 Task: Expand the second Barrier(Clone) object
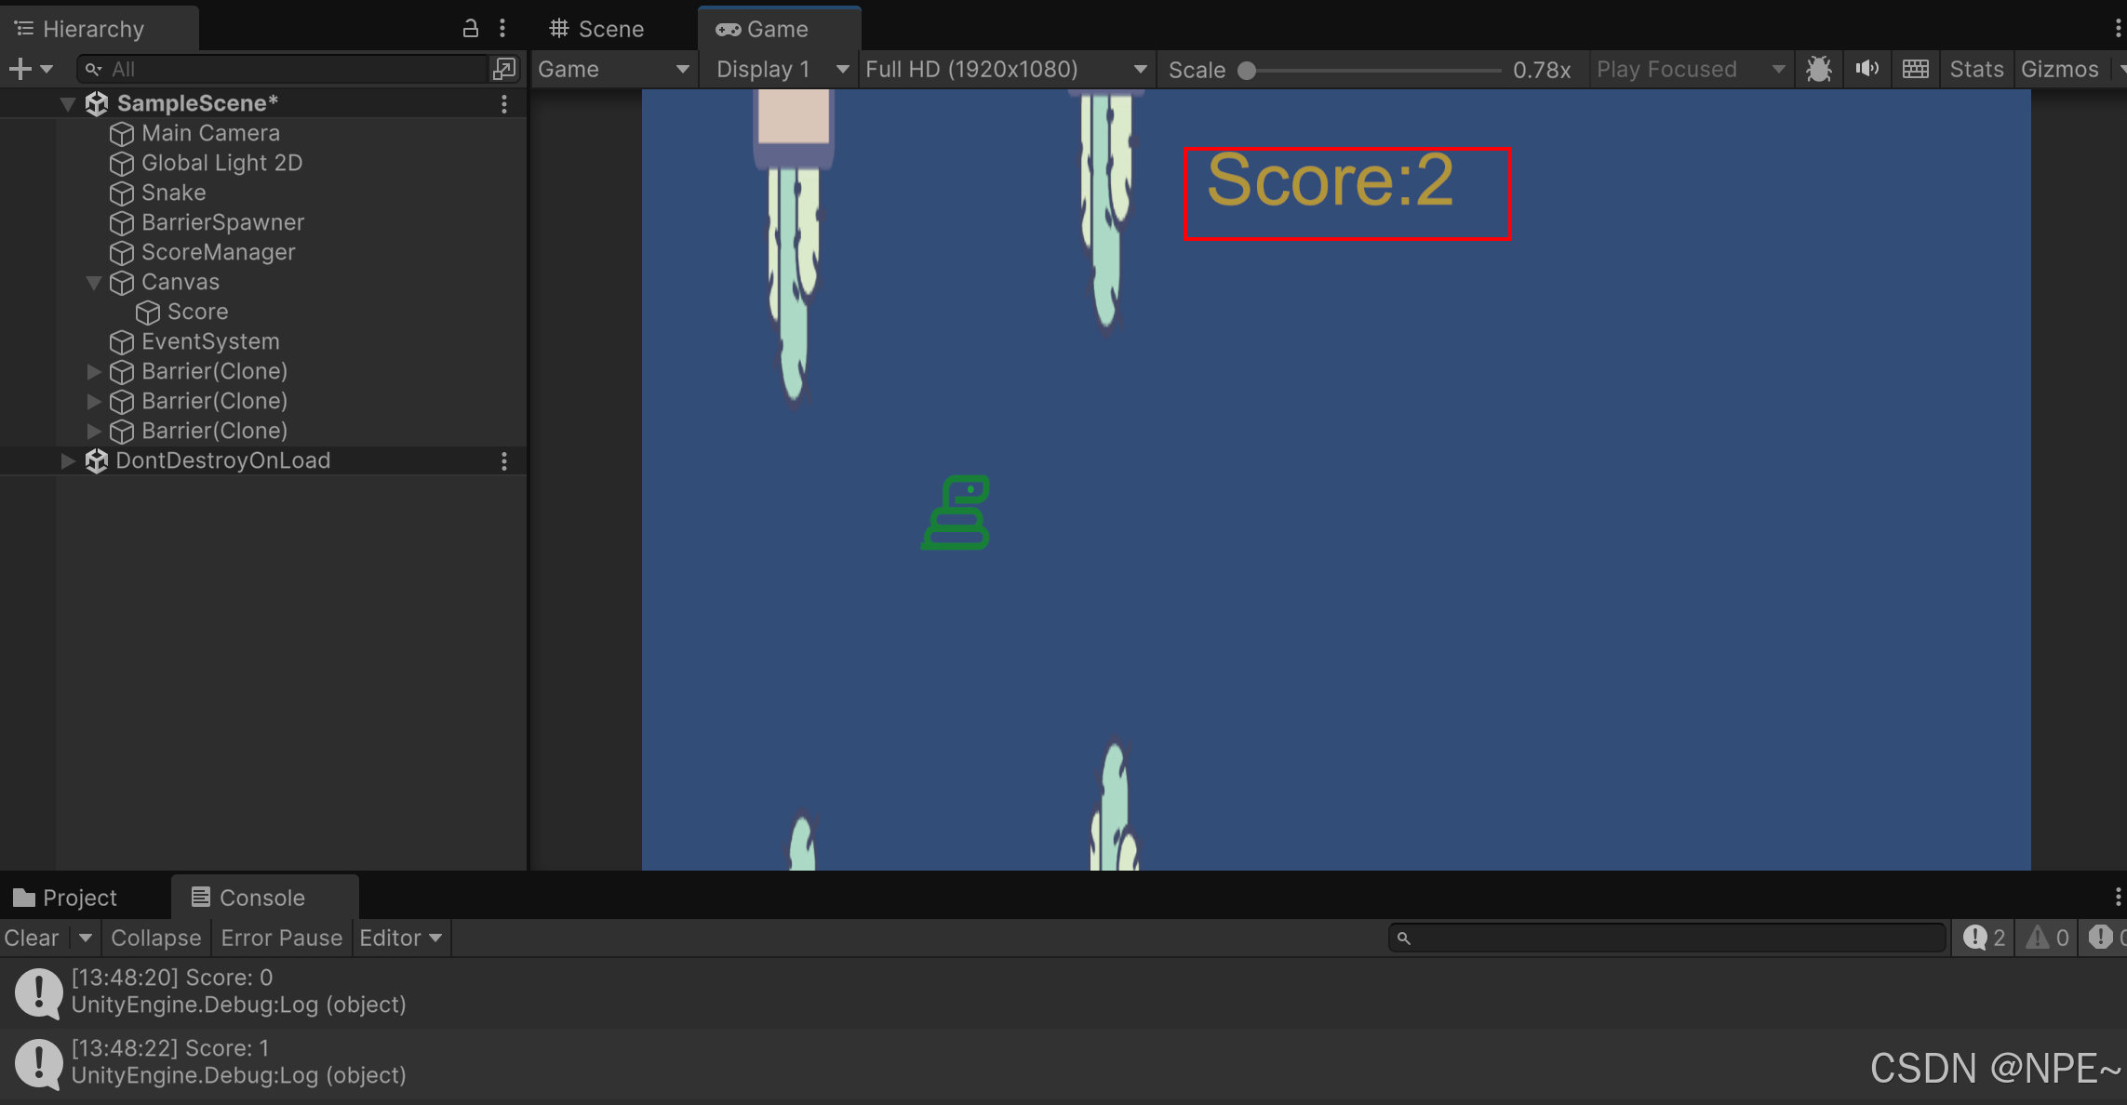click(94, 401)
